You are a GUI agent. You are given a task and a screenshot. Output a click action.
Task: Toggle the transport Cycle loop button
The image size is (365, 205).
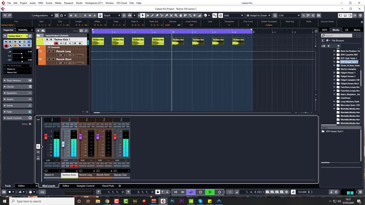(191, 192)
